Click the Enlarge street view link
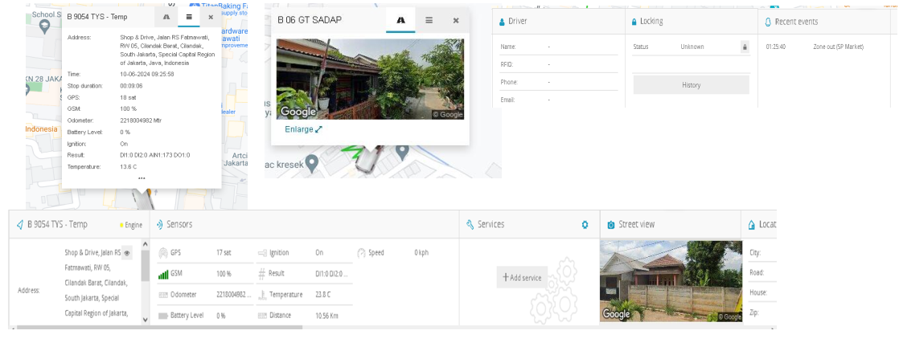 (303, 129)
